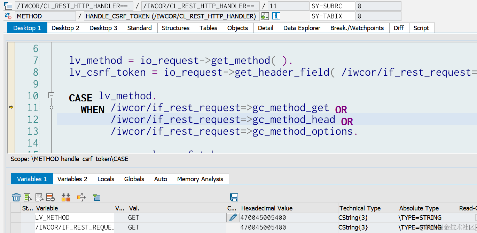Click the delete variables trash icon
The image size is (477, 233).
click(x=16, y=197)
